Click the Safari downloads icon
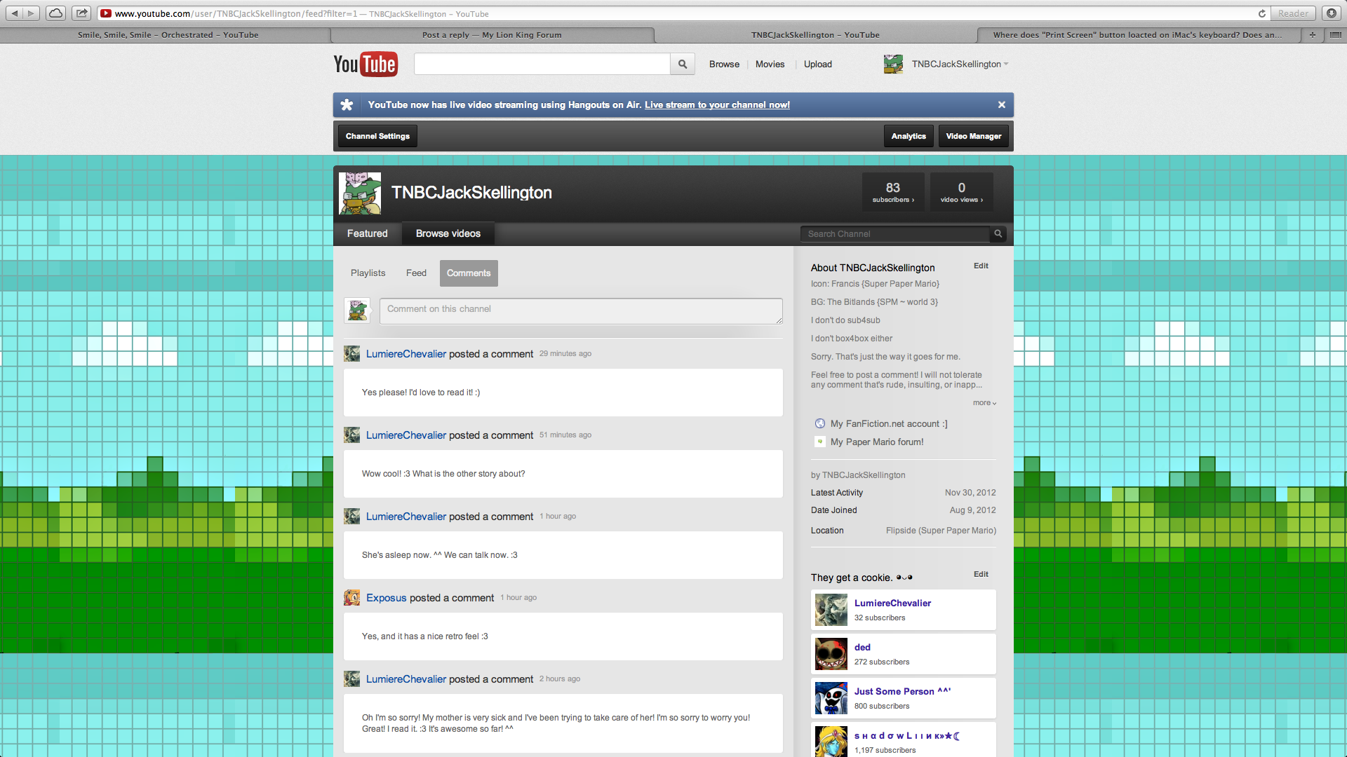 click(1331, 13)
